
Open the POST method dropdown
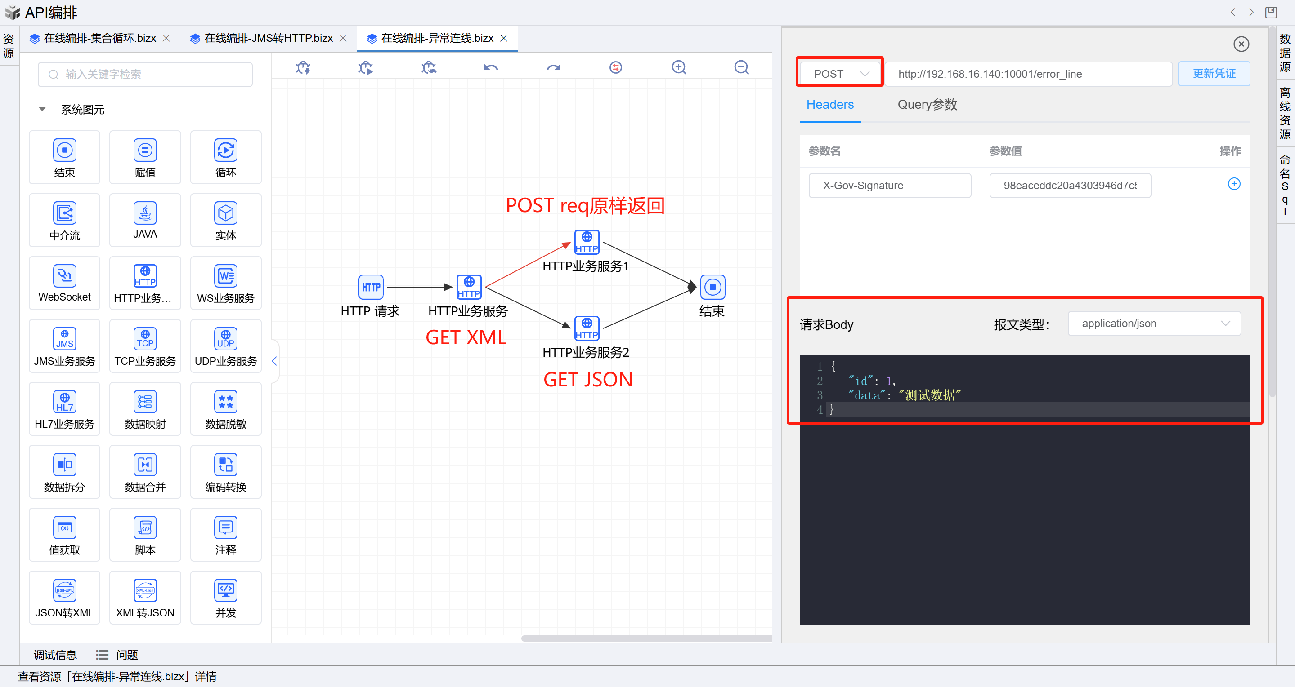pyautogui.click(x=839, y=74)
